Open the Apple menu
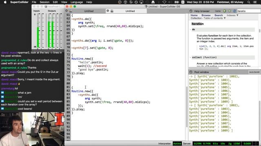The width and height of the screenshot is (261, 146). click(x=5, y=2)
